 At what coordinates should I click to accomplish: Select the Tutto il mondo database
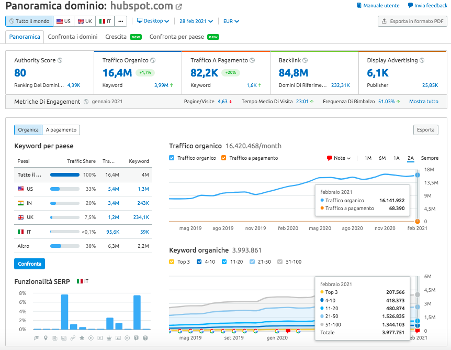pyautogui.click(x=29, y=21)
